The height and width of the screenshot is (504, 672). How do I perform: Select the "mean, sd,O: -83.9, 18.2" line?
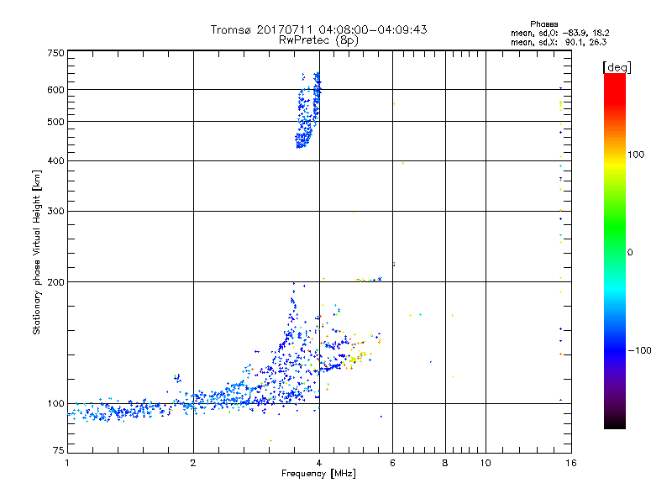coord(559,33)
